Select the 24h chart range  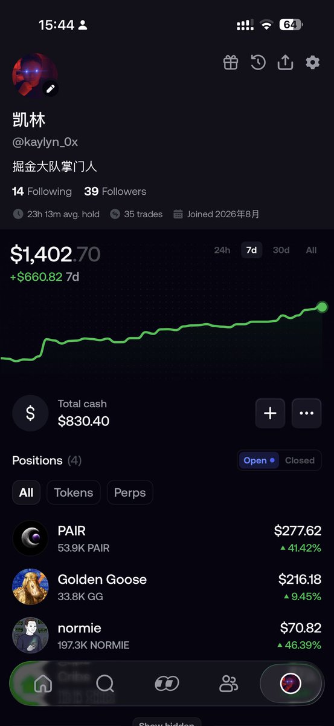coord(222,250)
